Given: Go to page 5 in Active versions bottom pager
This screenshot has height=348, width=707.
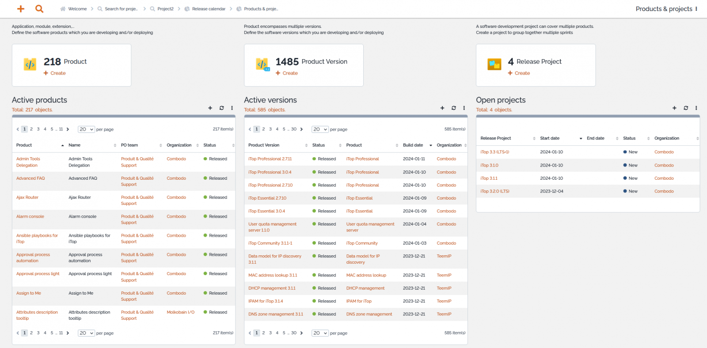Looking at the screenshot, I should click(x=284, y=333).
